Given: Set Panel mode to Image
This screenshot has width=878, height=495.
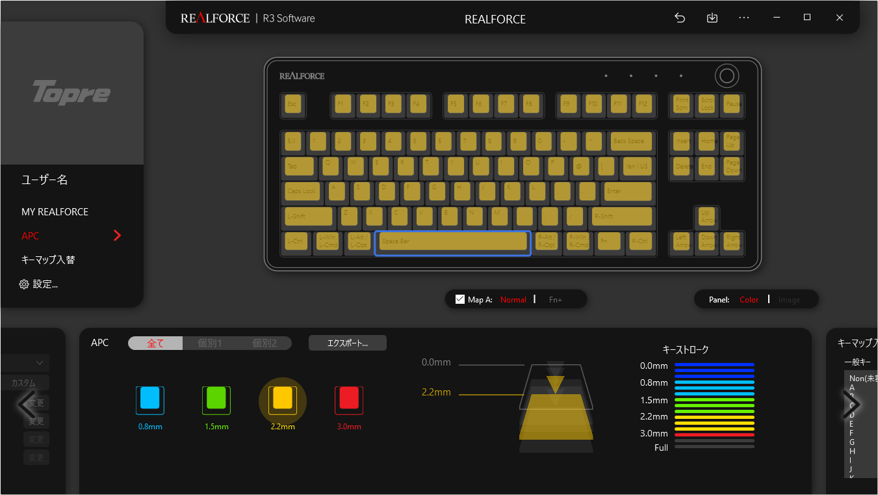Looking at the screenshot, I should tap(789, 300).
